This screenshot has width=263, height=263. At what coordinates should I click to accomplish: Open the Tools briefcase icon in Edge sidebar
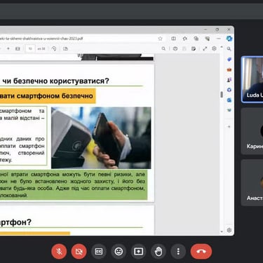coord(229,69)
